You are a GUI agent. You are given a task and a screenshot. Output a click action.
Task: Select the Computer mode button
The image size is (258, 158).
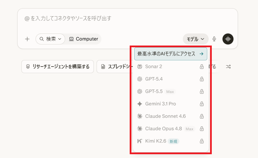click(x=83, y=39)
